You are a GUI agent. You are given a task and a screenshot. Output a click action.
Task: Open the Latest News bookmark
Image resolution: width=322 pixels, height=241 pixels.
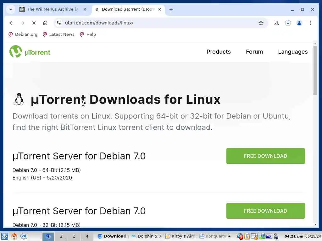(x=58, y=35)
